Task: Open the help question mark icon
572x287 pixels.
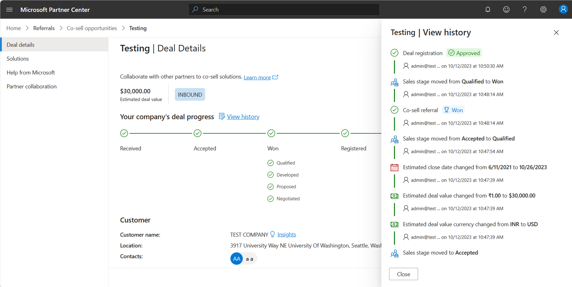Action: pyautogui.click(x=525, y=10)
